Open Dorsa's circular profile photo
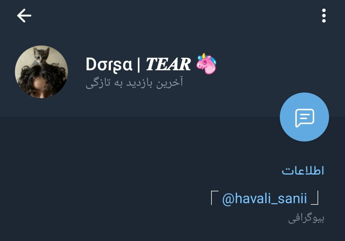The image size is (345, 241). point(41,72)
